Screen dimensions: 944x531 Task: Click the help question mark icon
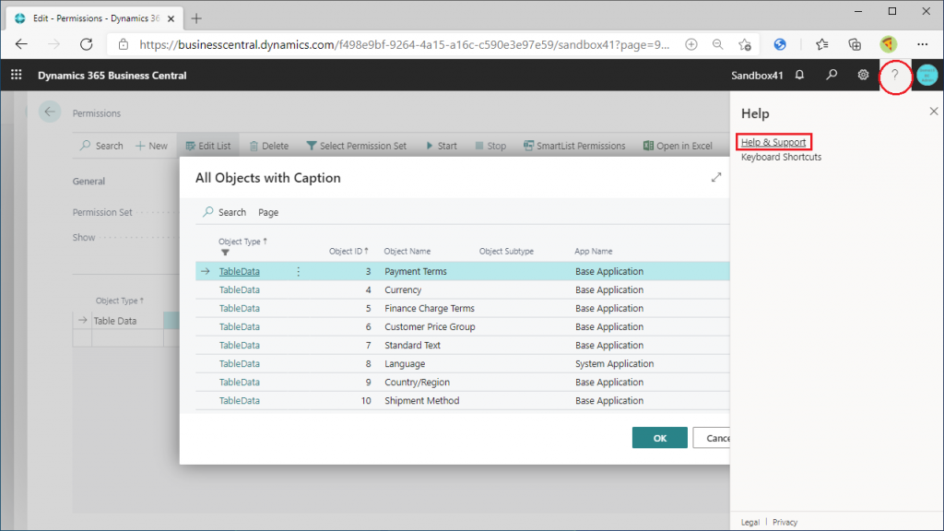pos(894,76)
